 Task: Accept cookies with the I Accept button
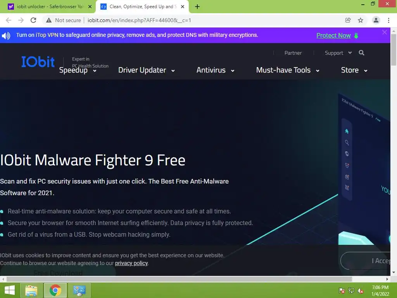click(x=365, y=261)
